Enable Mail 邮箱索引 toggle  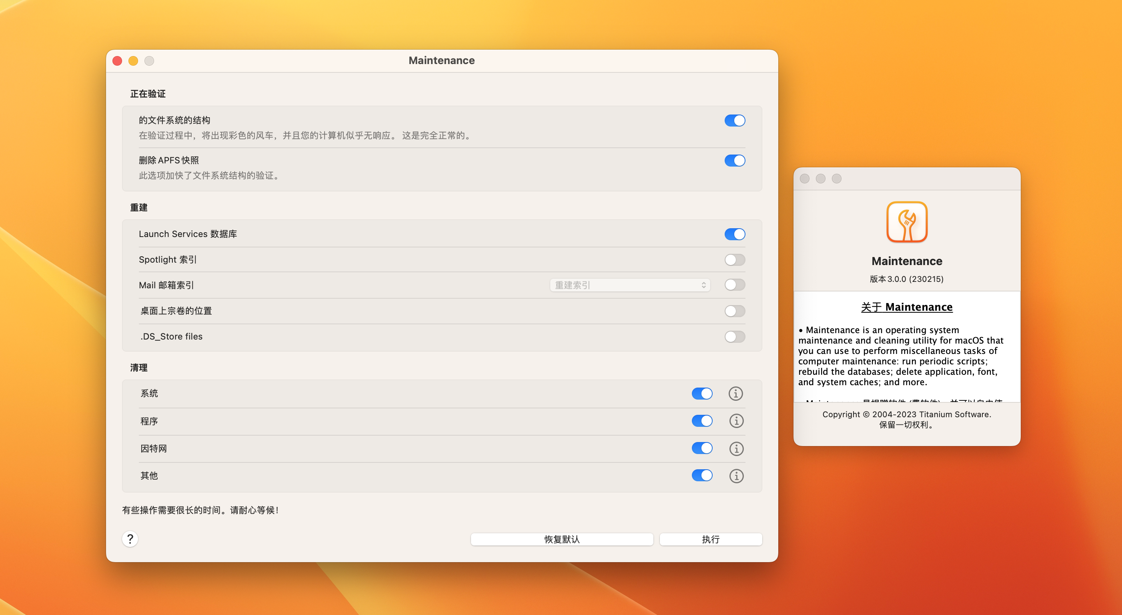pyautogui.click(x=735, y=285)
